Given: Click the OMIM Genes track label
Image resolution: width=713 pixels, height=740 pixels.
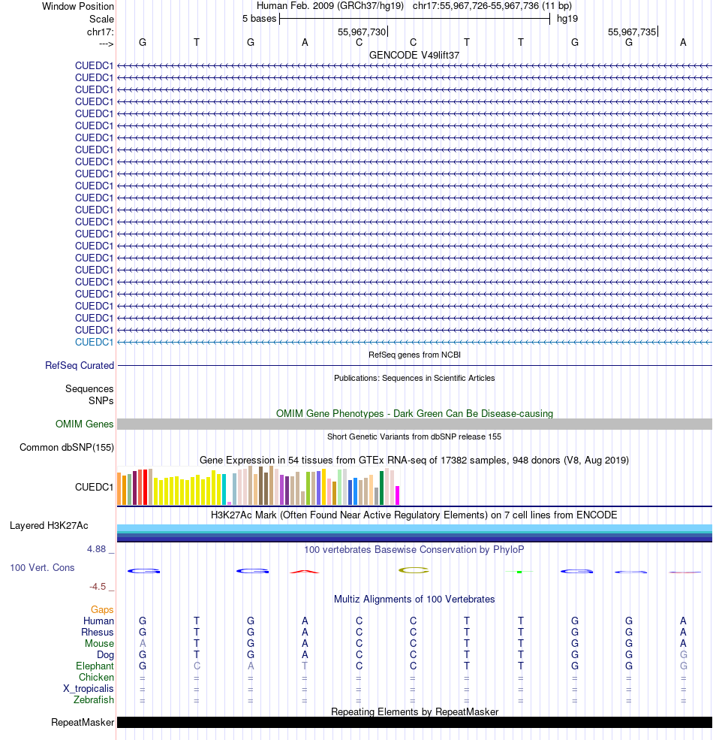Looking at the screenshot, I should [x=84, y=424].
